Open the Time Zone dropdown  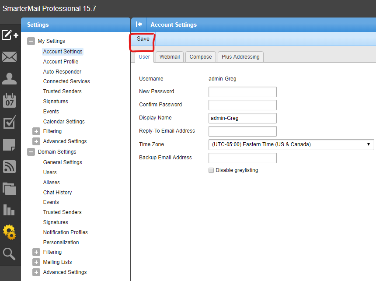click(291, 144)
